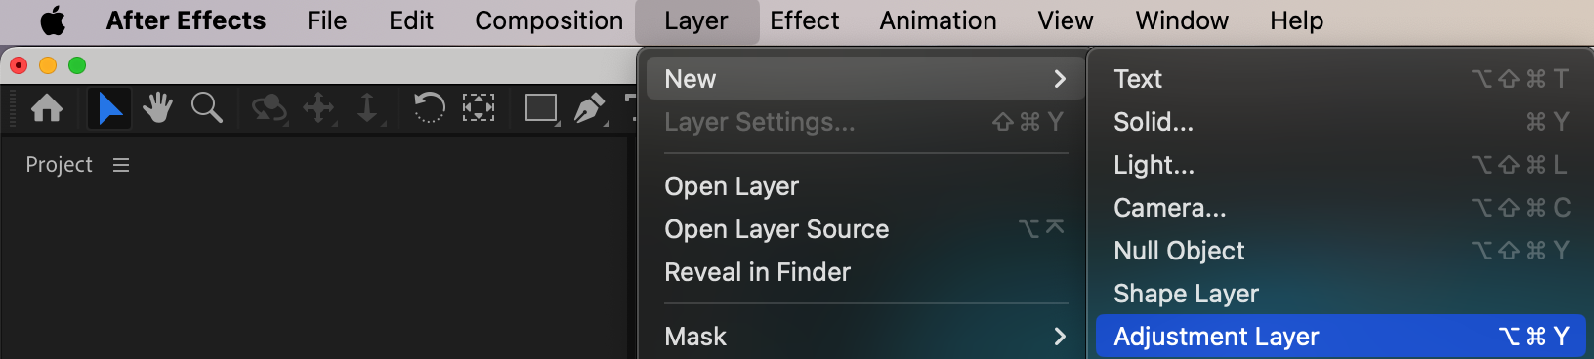This screenshot has height=359, width=1594.
Task: Select the Dolly camera tool
Action: (x=367, y=108)
